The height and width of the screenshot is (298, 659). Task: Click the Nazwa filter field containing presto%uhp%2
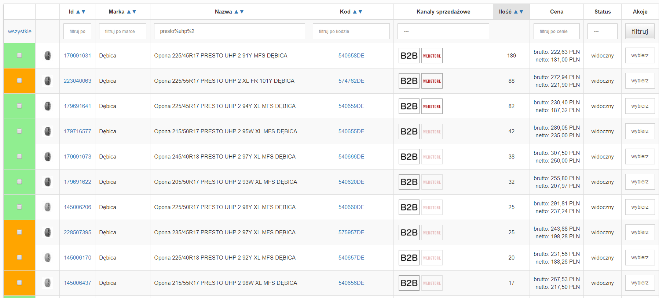click(229, 31)
